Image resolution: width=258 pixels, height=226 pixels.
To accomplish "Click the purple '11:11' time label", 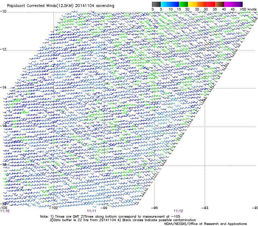I will click(x=91, y=211).
